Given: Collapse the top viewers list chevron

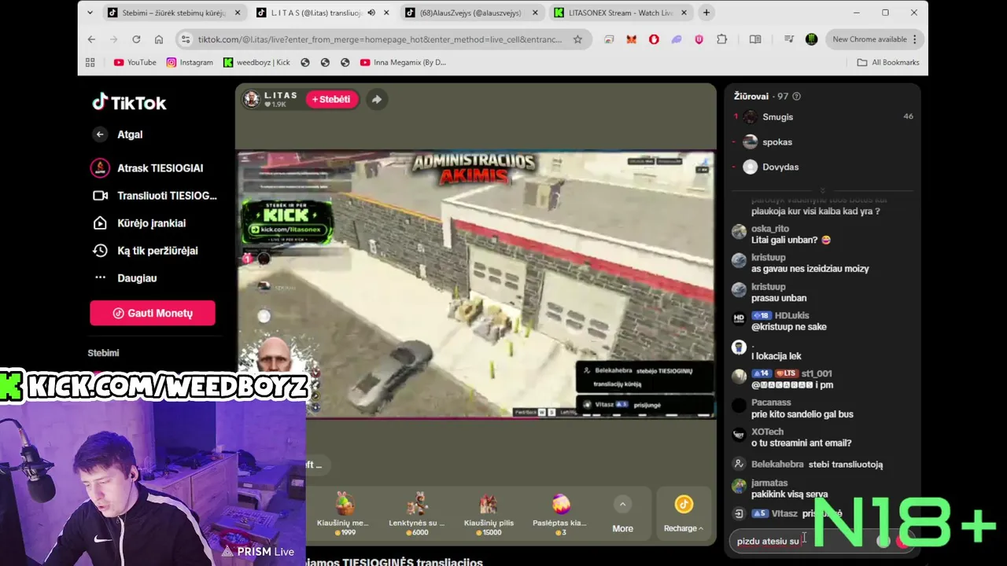Looking at the screenshot, I should (823, 191).
